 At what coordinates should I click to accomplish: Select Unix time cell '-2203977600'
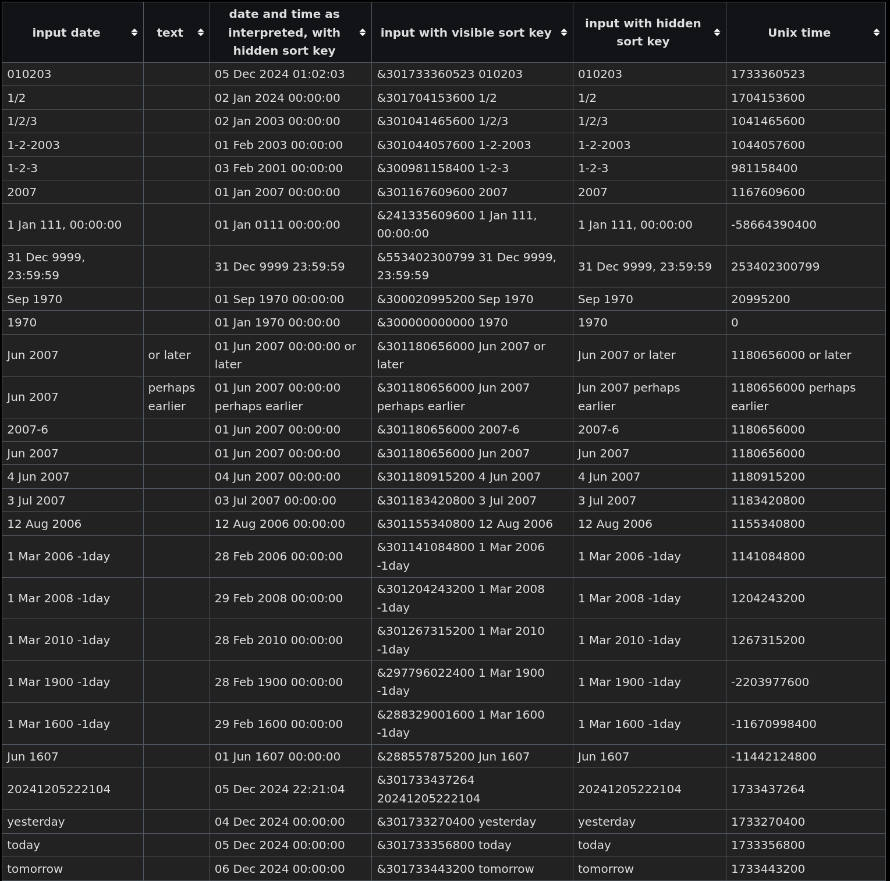pos(806,682)
